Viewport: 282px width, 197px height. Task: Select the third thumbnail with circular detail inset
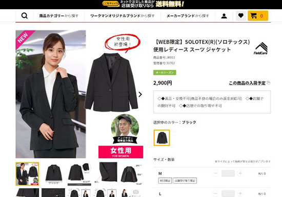point(79,174)
